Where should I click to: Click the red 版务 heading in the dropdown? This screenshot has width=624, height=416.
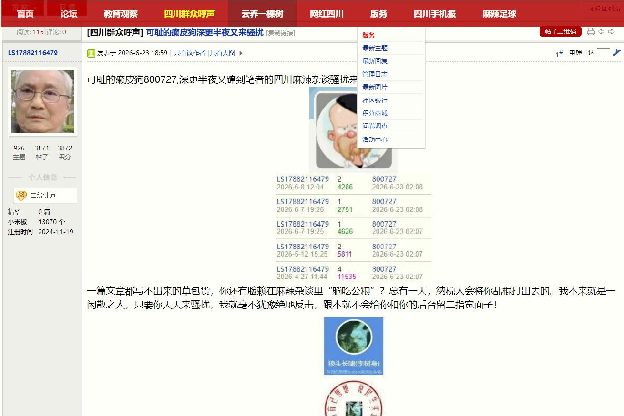pos(368,35)
